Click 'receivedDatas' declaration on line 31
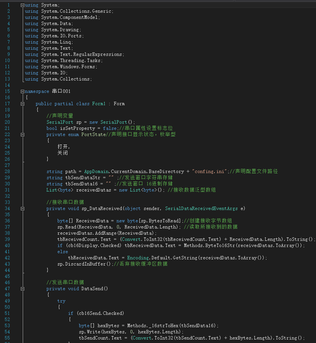This screenshot has height=343, width=316. [x=94, y=190]
